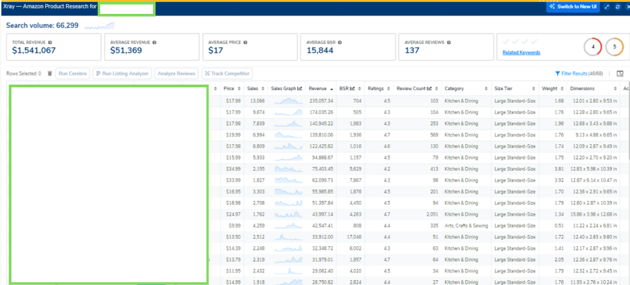Open Filter Results (46/68)
Viewport: 630px width, 285px height.
tap(579, 74)
